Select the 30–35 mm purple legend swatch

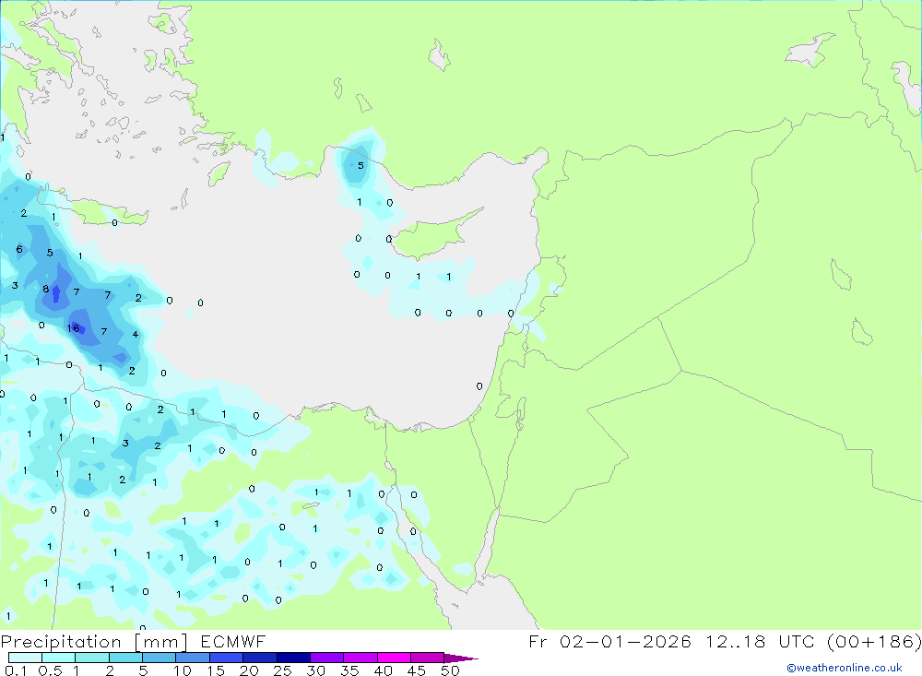327,658
